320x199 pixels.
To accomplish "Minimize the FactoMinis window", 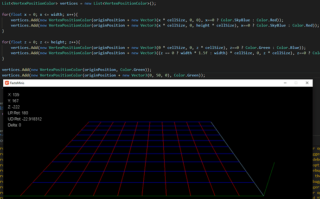I will (x=285, y=83).
